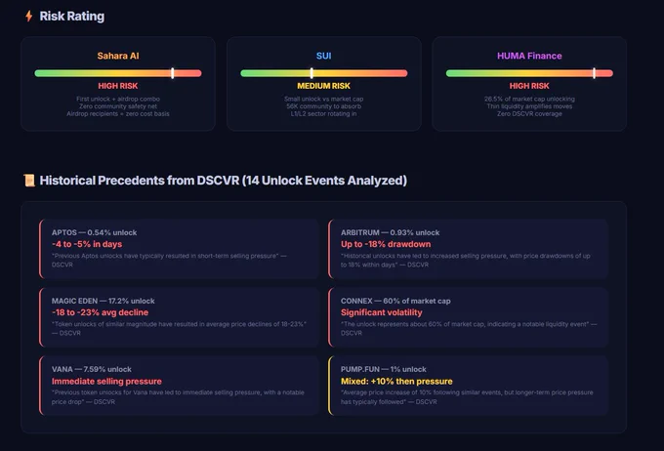664x451 pixels.
Task: Click the Arbitrum price drawdowns quote
Action: [466, 260]
